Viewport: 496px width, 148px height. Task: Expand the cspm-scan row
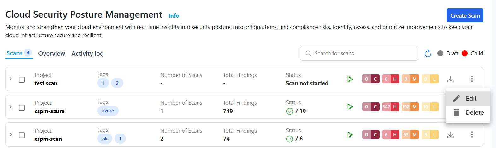point(11,134)
